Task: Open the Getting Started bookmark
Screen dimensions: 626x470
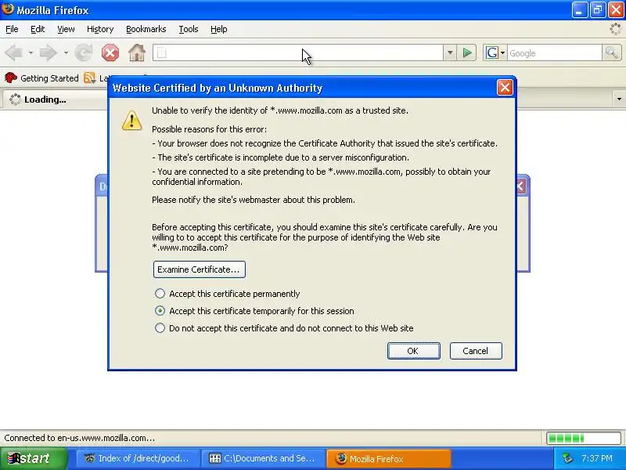Action: pos(42,78)
